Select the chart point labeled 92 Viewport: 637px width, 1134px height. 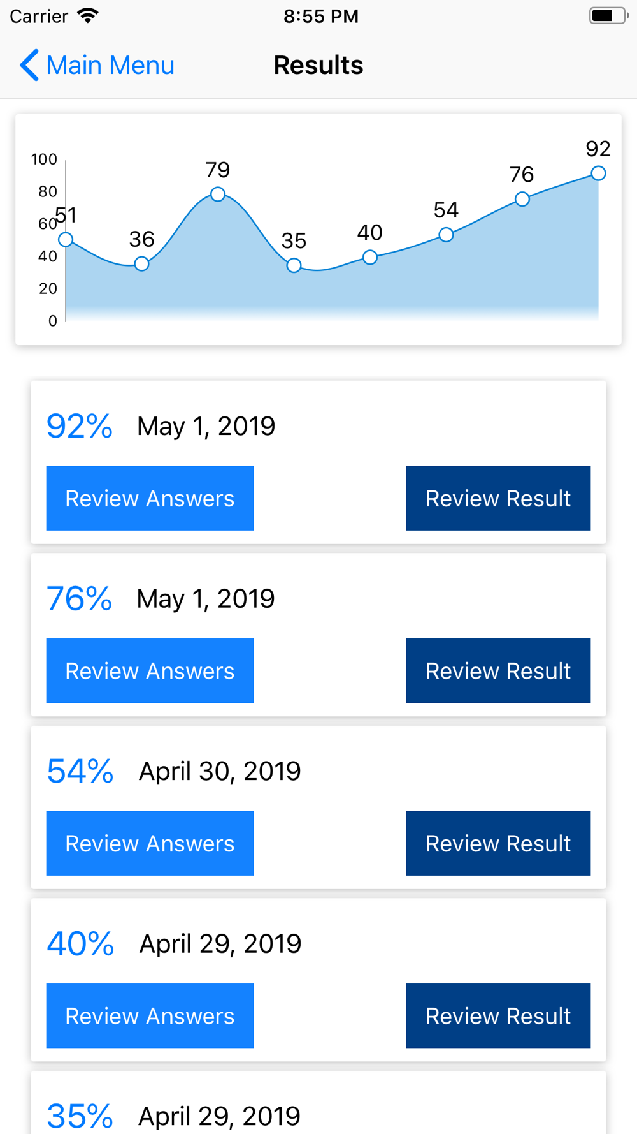click(x=598, y=173)
